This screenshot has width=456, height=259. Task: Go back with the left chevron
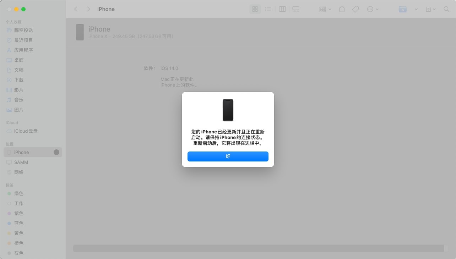(x=76, y=9)
